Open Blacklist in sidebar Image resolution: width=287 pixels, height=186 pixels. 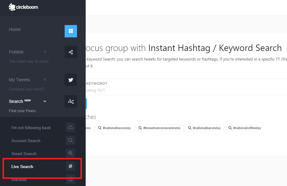pyautogui.click(x=19, y=180)
